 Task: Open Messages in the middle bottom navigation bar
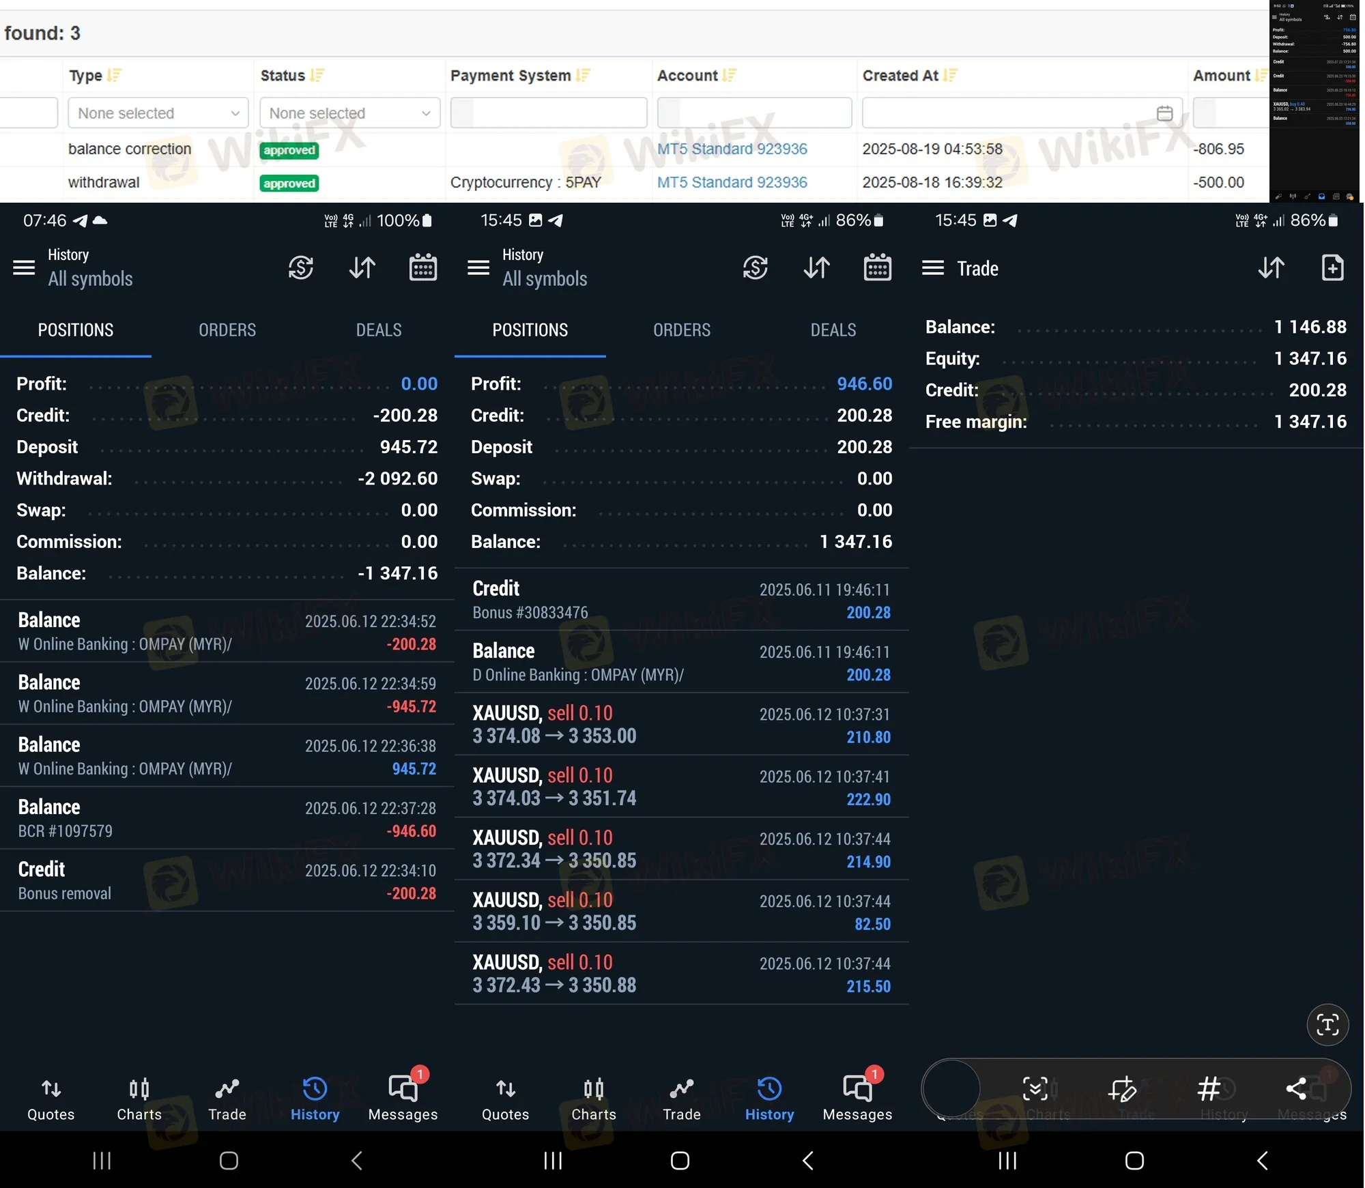pyautogui.click(x=857, y=1098)
